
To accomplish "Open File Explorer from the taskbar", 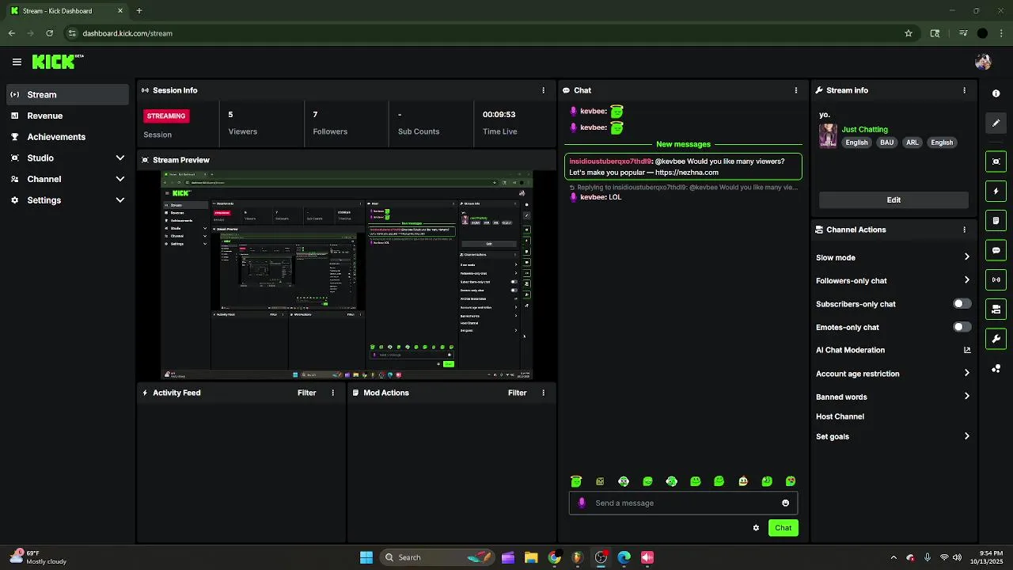I will coord(531,557).
